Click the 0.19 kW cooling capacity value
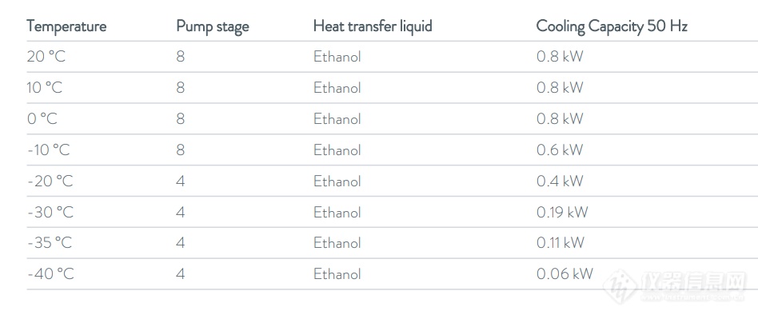 [x=562, y=212]
